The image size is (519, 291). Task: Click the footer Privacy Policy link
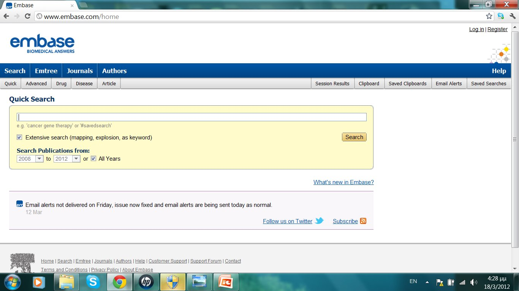(x=105, y=269)
